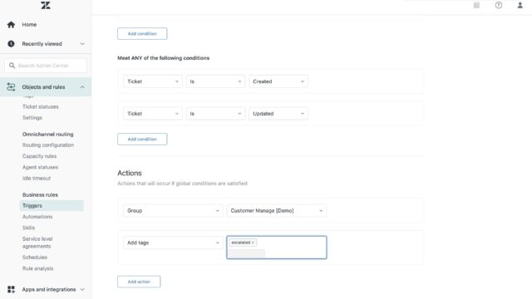Image resolution: width=532 pixels, height=299 pixels.
Task: Open Ticket dropdown in Updated row
Action: pos(153,114)
